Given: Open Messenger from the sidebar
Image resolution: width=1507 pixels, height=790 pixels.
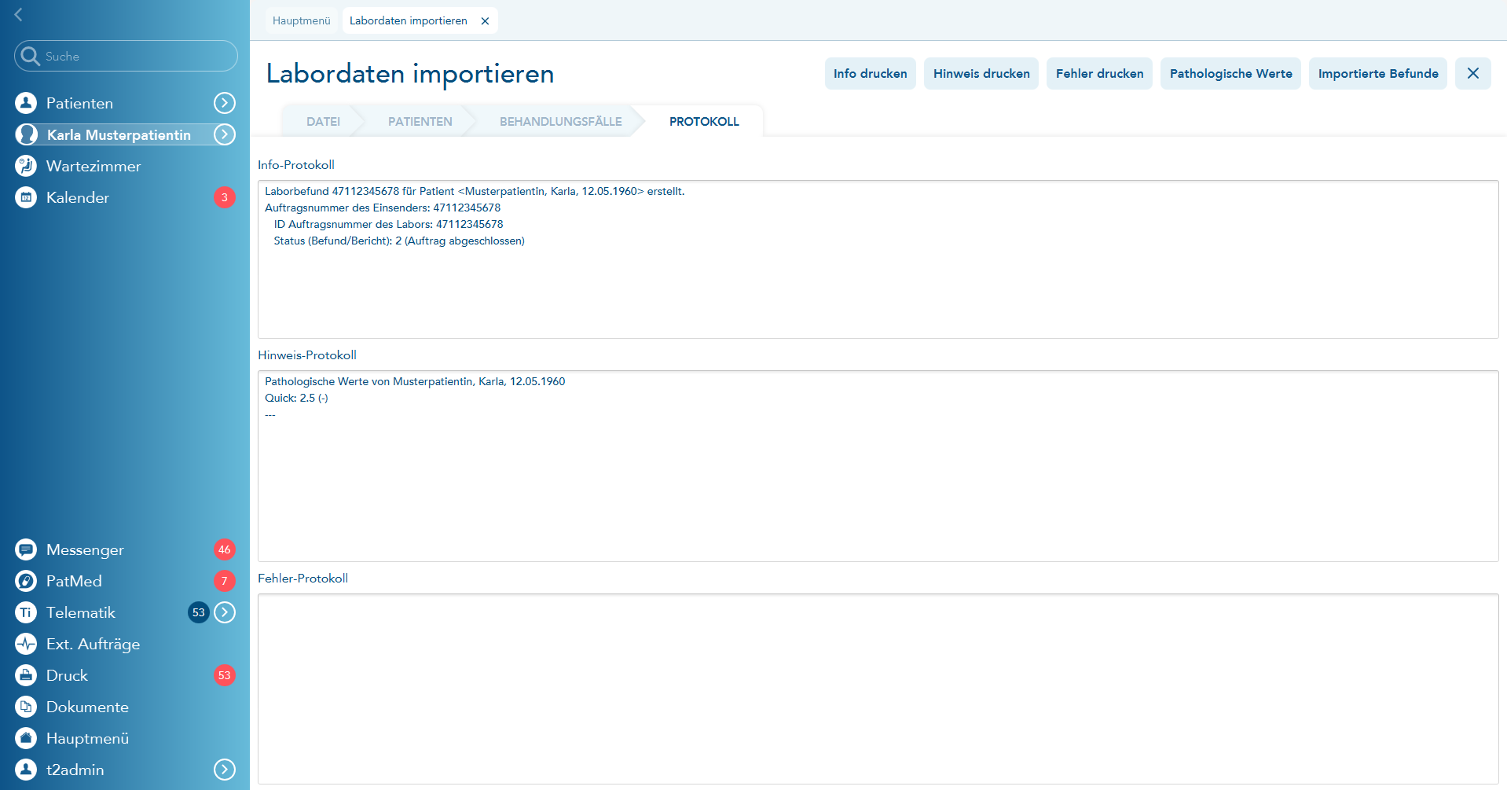Looking at the screenshot, I should 26,549.
